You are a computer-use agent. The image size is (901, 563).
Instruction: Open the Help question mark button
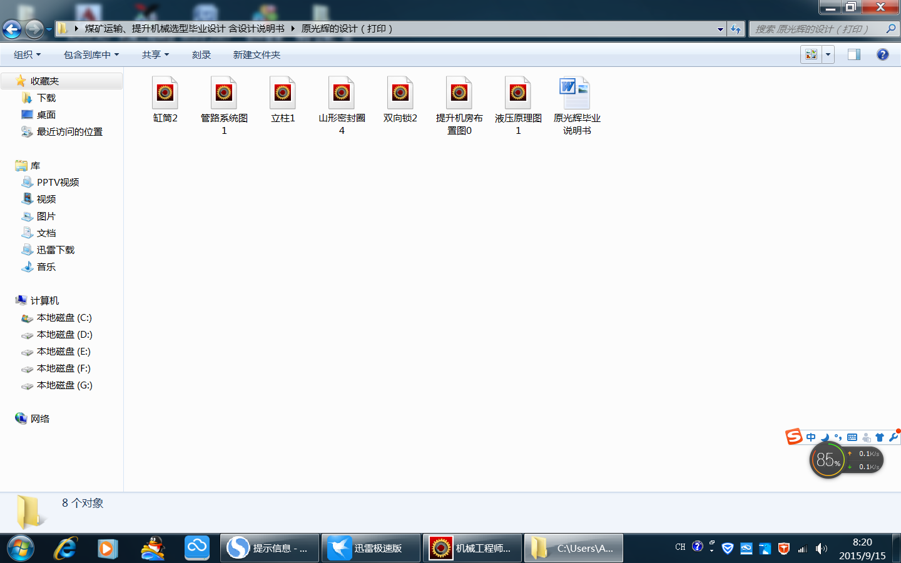882,54
